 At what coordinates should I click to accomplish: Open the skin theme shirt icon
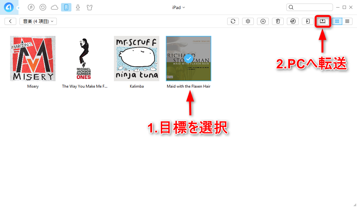coord(90,7)
